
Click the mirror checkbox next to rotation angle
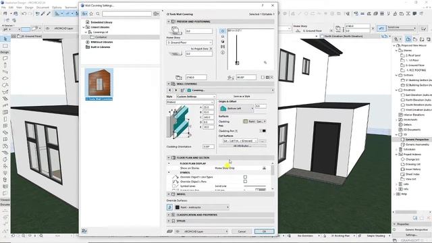click(263, 78)
